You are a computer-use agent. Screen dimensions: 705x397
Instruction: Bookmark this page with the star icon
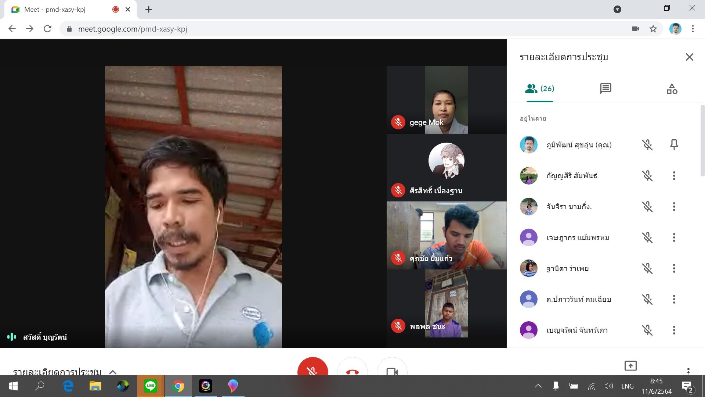click(x=653, y=29)
